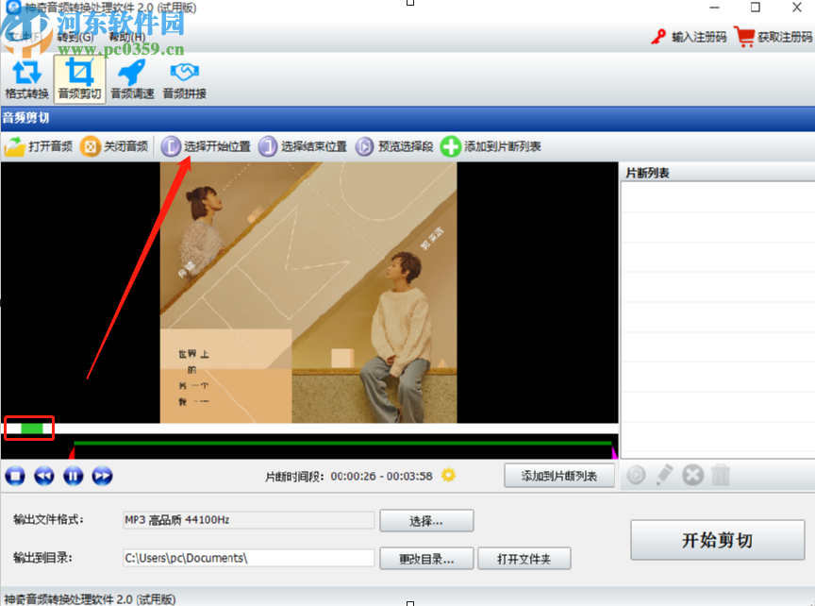Remove the segment with the X icon
This screenshot has height=606, width=815.
click(x=693, y=475)
